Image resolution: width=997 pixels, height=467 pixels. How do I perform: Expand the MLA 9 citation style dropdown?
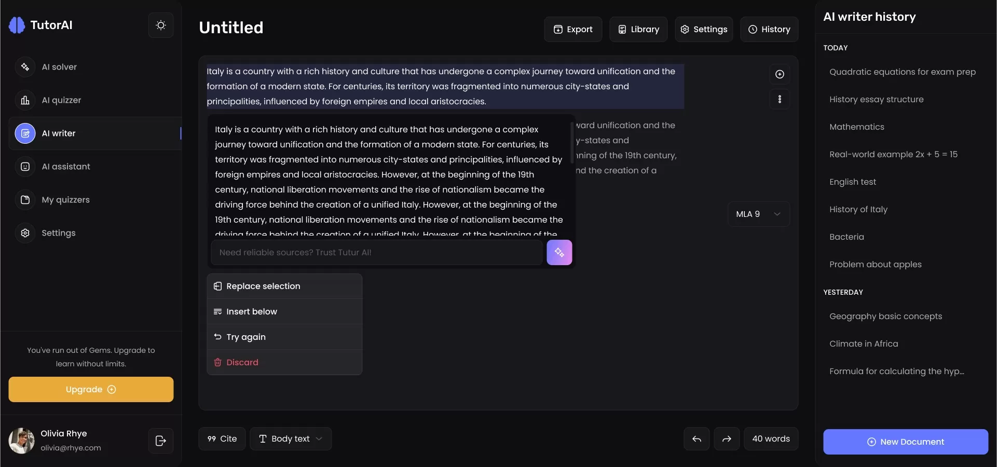(x=758, y=214)
